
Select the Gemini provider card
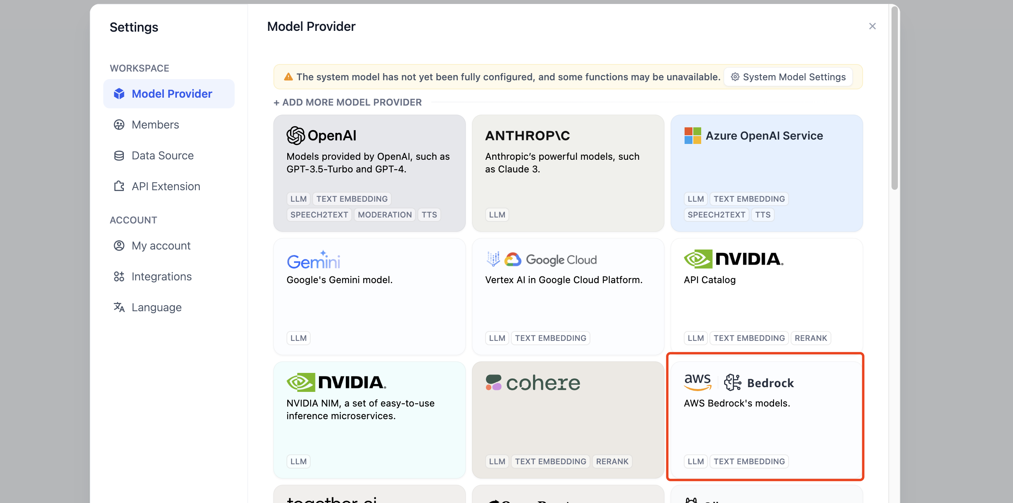[369, 297]
